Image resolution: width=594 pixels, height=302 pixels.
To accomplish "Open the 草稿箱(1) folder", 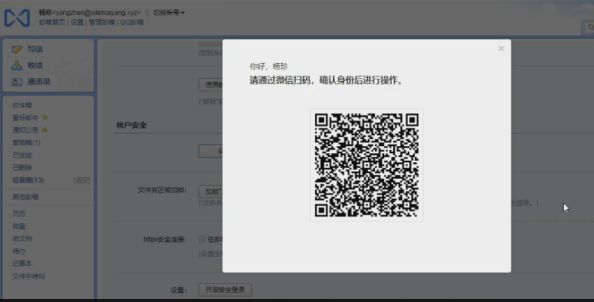I will [26, 143].
